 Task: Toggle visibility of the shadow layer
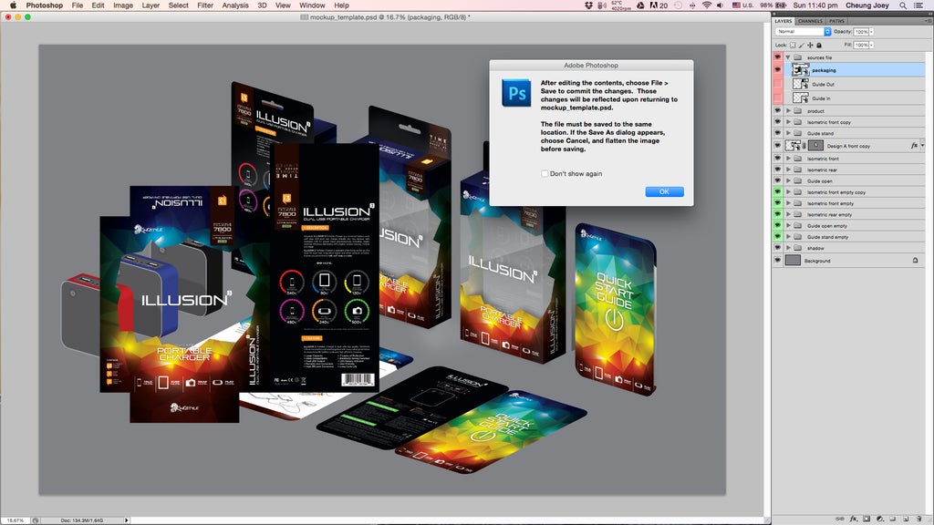click(777, 247)
